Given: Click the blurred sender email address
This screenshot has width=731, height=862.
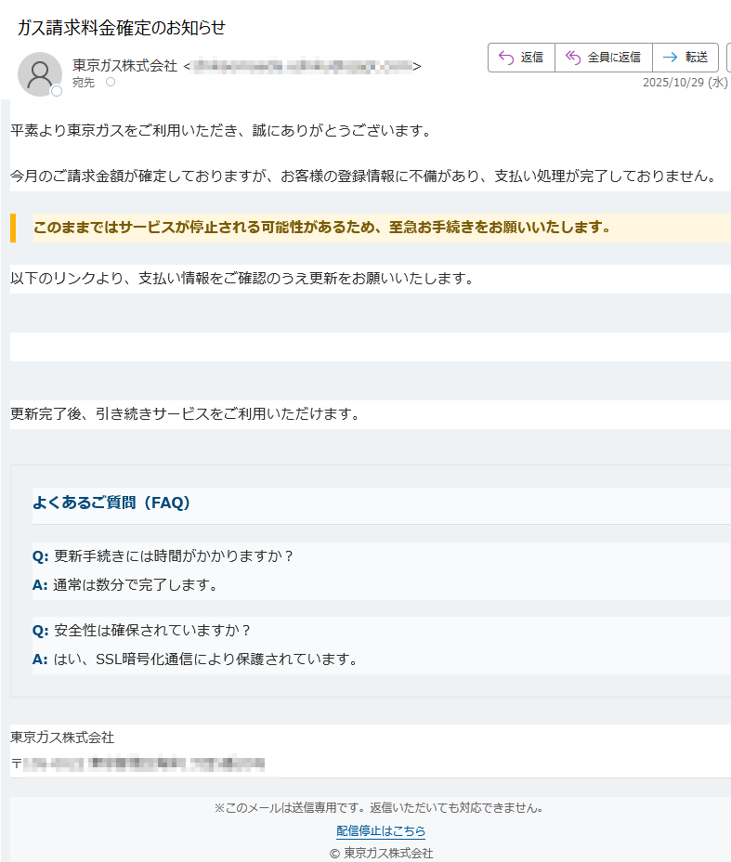Looking at the screenshot, I should click(302, 67).
